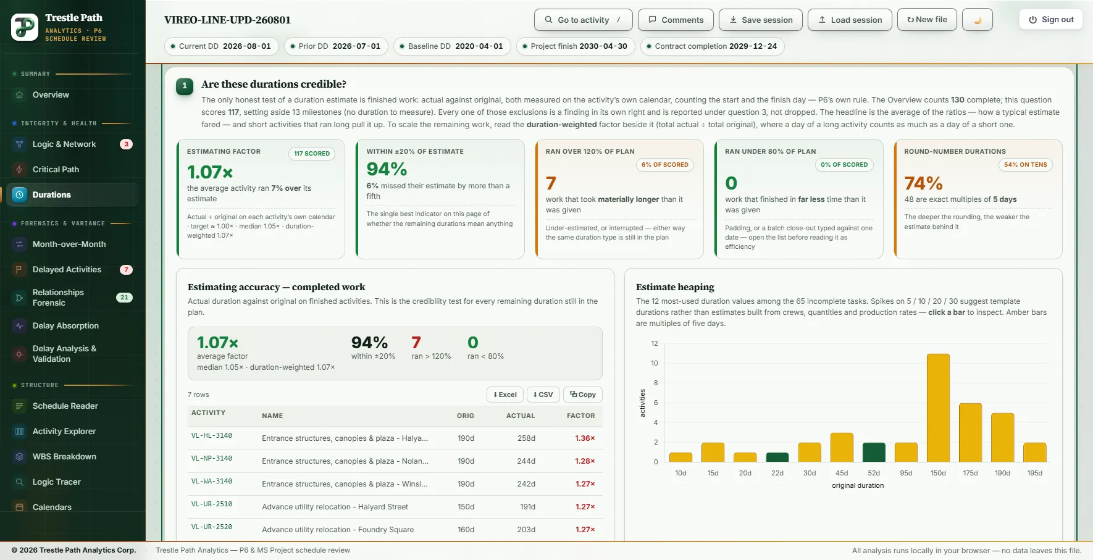Click the Schedule Reader lines icon
The height and width of the screenshot is (560, 1093).
click(x=19, y=406)
